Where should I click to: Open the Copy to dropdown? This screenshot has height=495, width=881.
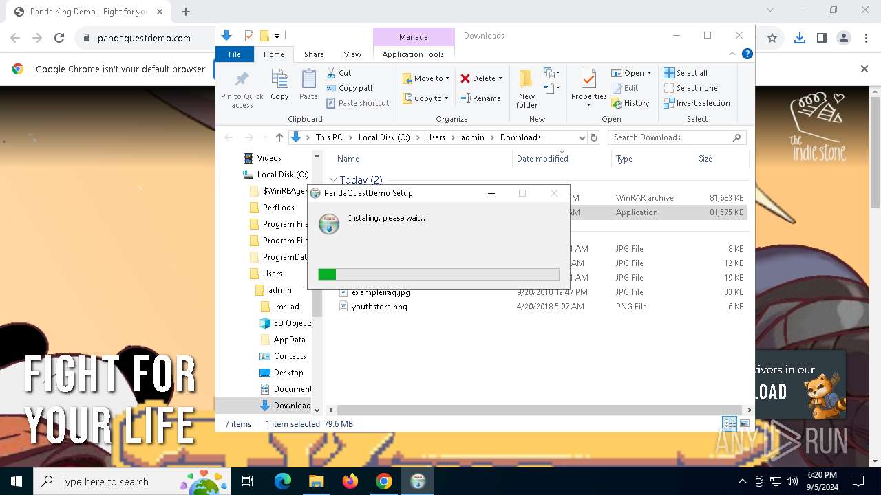point(425,98)
